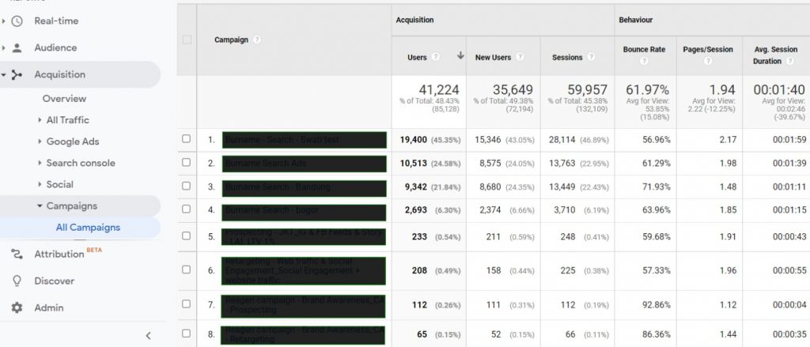Toggle the select-all checkbox in header
Screen dimensions: 810x347
[187, 40]
